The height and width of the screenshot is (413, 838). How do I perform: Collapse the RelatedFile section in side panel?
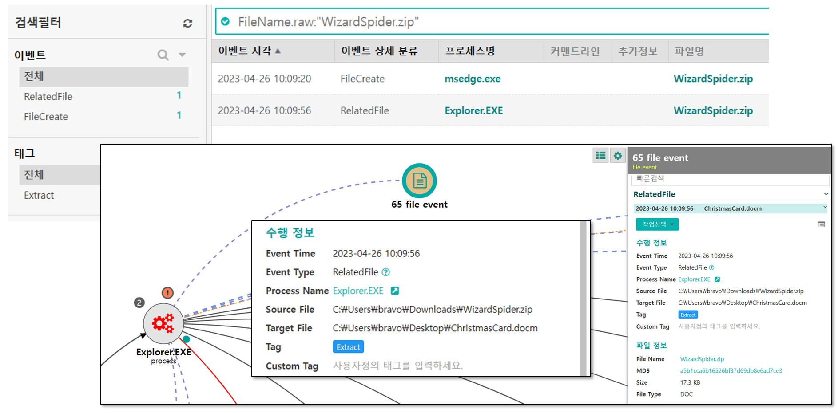tap(826, 194)
